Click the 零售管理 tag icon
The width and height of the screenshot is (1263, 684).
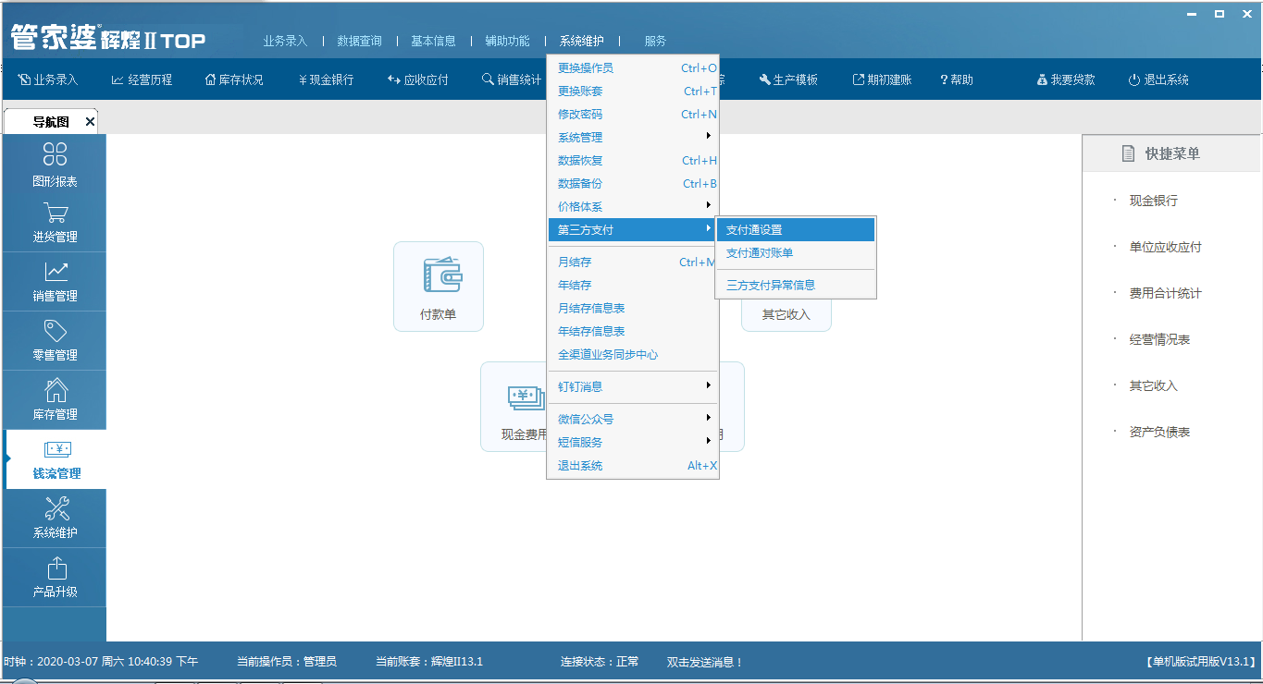tap(55, 331)
